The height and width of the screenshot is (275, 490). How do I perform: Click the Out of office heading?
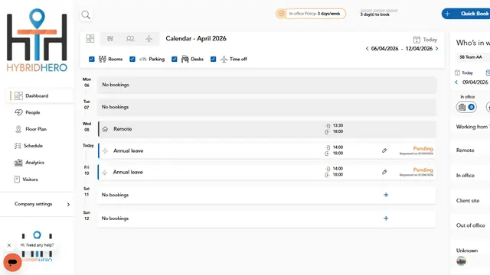(471, 225)
